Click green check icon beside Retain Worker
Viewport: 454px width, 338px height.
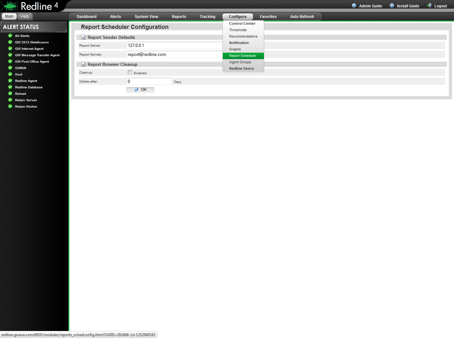coord(10,106)
